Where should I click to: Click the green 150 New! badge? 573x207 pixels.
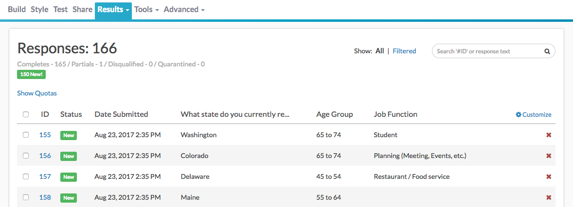point(32,75)
